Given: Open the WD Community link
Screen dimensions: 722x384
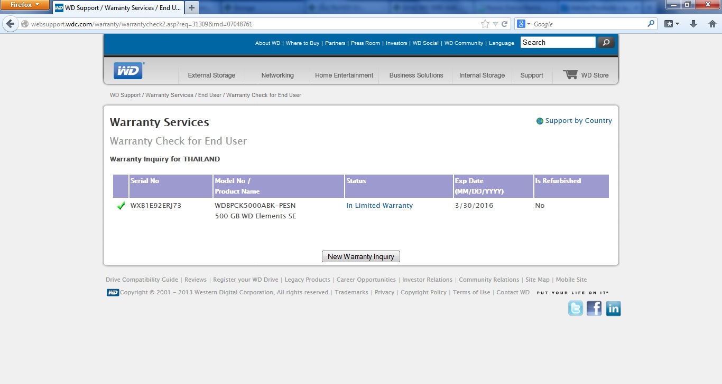Looking at the screenshot, I should click(464, 43).
